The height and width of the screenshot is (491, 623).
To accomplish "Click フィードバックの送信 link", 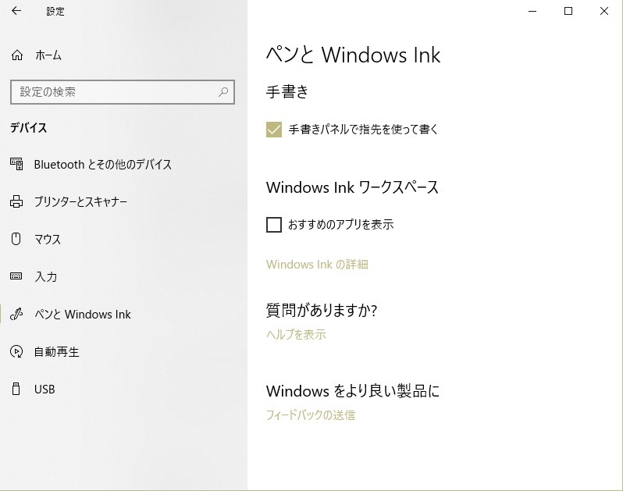I will point(311,415).
